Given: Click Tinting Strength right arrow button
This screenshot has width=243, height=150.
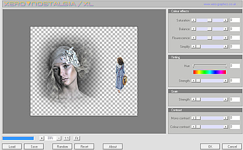Looking at the screenshot, I should 226,81.
